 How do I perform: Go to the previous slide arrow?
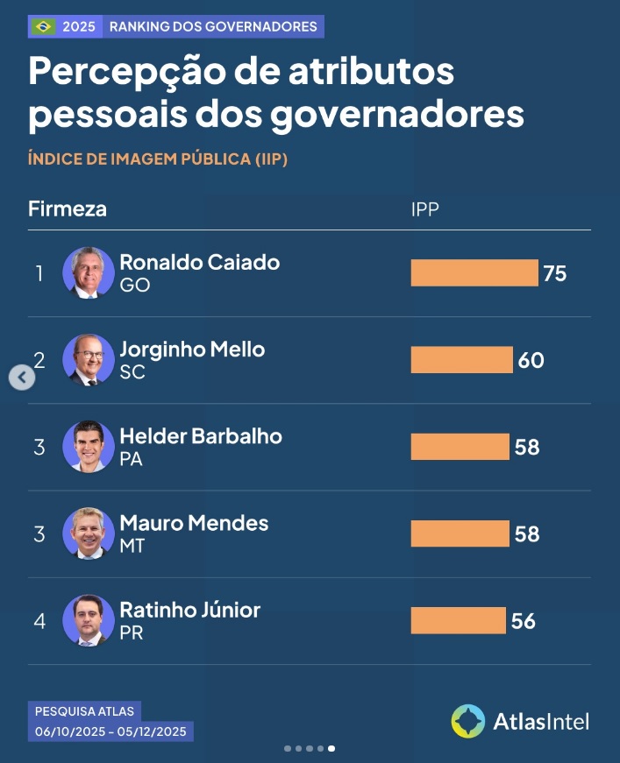22,378
